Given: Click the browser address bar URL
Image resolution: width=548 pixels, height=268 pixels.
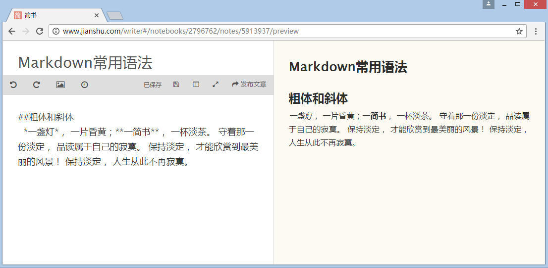Looking at the screenshot, I should [181, 31].
